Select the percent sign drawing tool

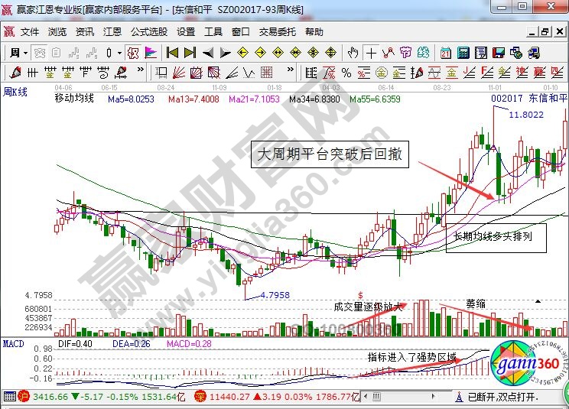pyautogui.click(x=346, y=73)
